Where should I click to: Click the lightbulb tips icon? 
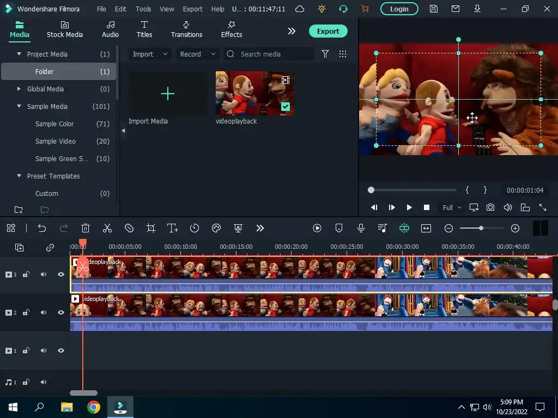point(322,9)
